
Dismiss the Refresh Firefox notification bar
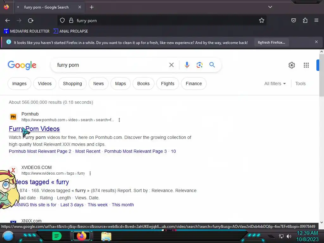(316, 42)
